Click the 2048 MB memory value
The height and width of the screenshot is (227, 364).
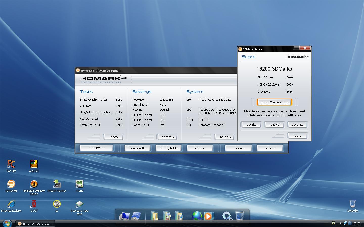click(203, 120)
